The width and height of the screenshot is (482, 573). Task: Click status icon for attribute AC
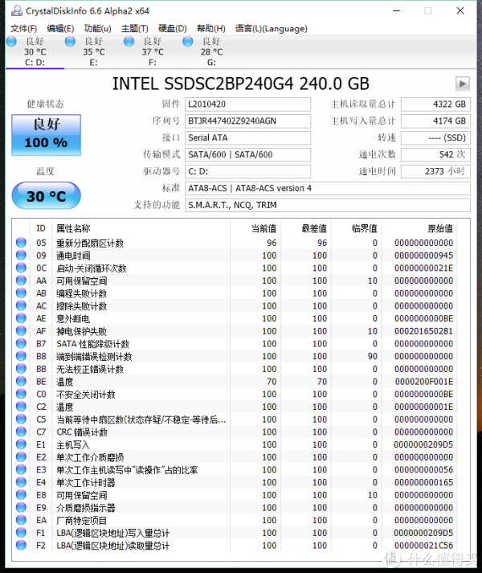click(21, 305)
